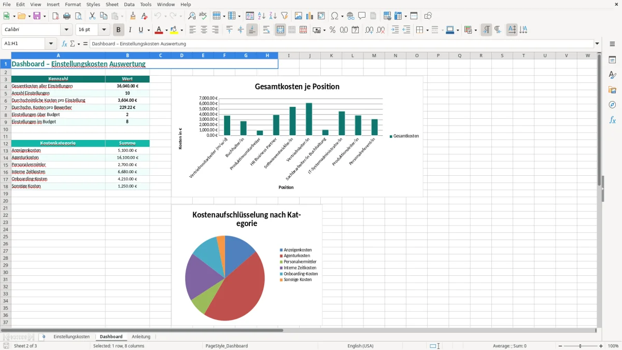Screen dimensions: 622x350
Task: Toggle Merge and Center Cells
Action: (x=280, y=30)
